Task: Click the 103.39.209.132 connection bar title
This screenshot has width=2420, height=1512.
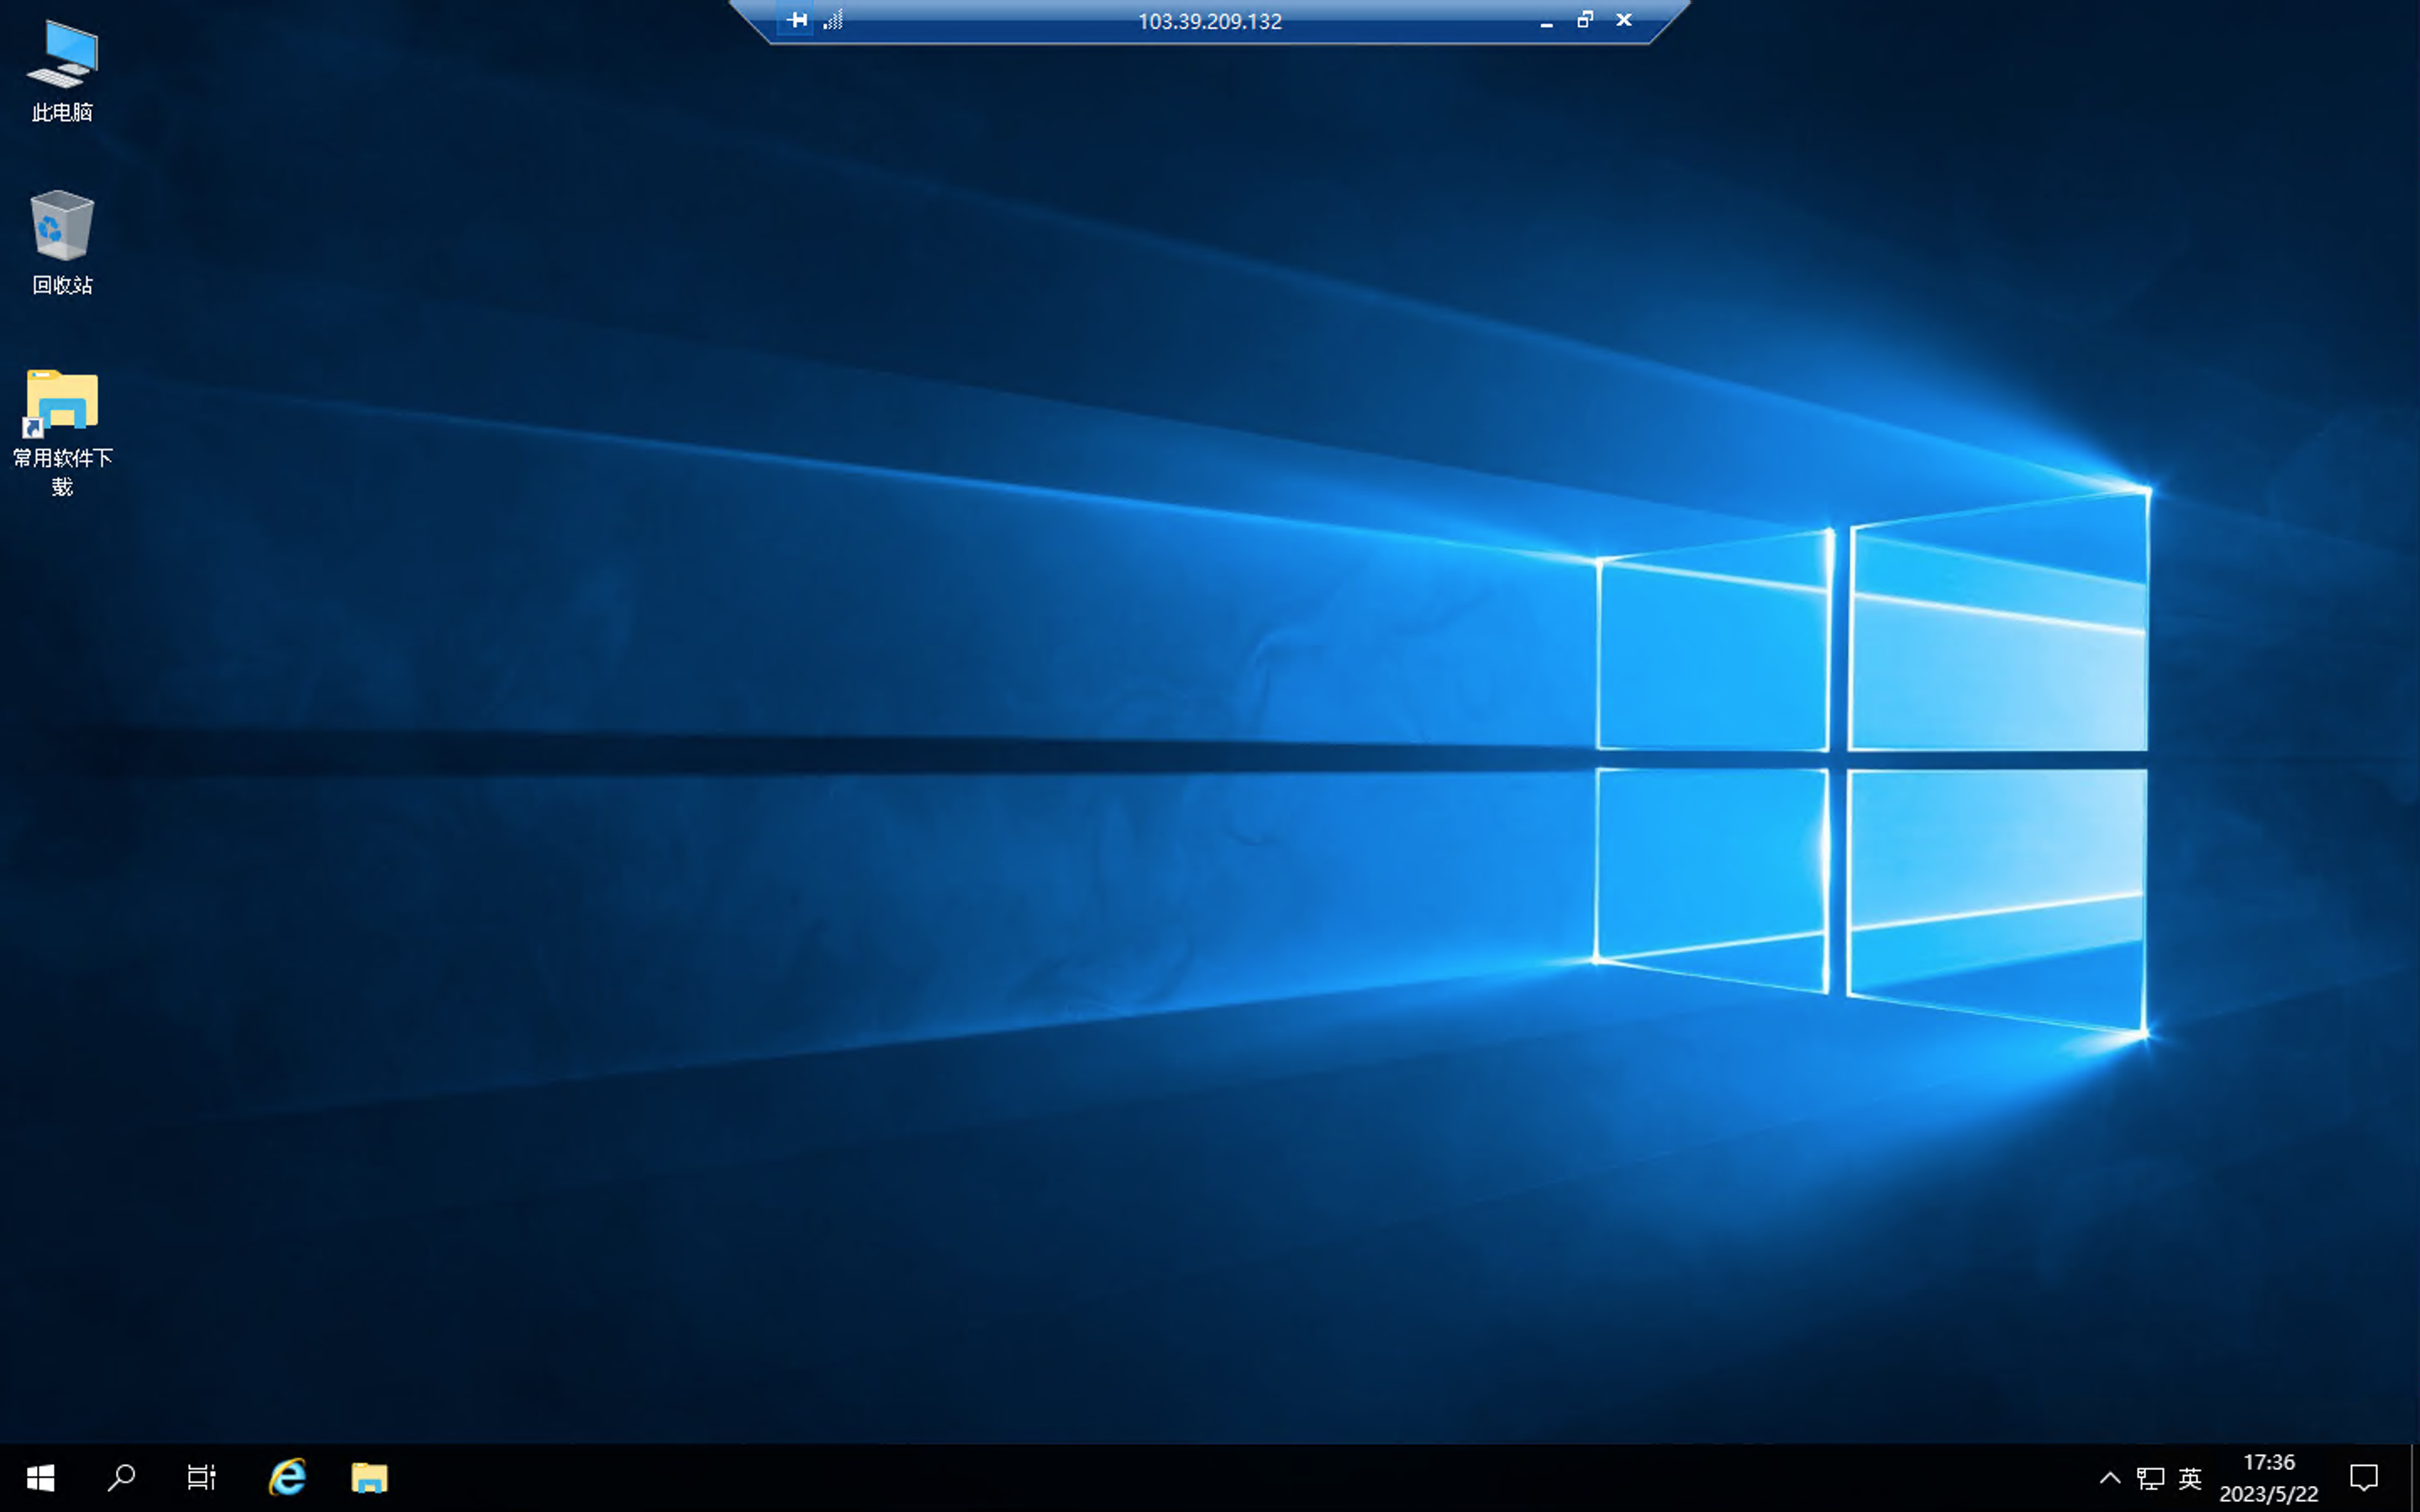Action: coord(1209,21)
